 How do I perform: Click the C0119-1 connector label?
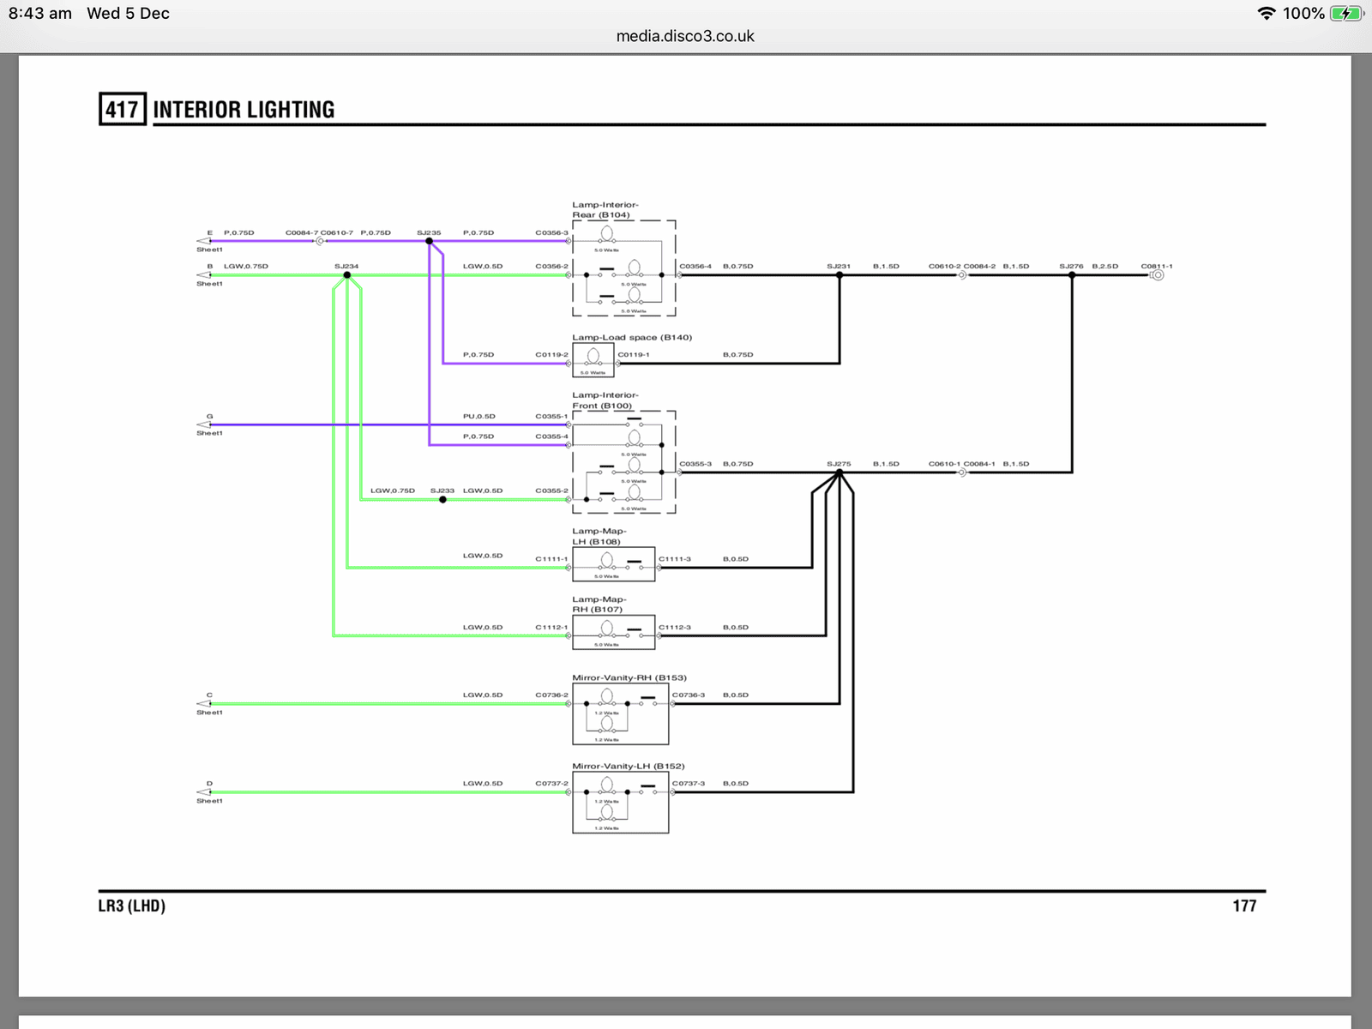point(634,354)
